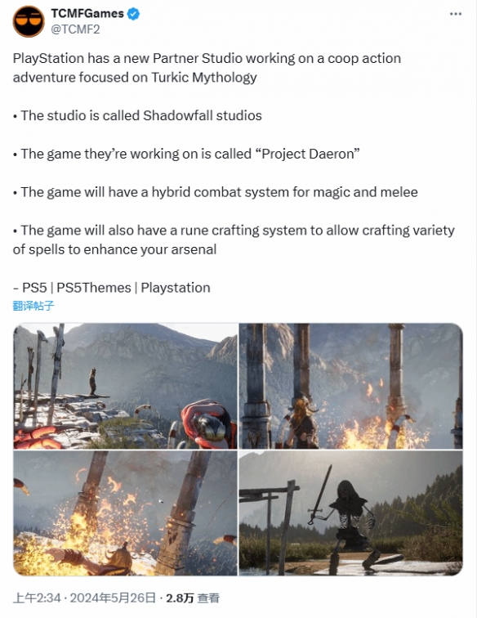This screenshot has height=618, width=477.
Task: Click the blue verified badge
Action: click(x=134, y=14)
